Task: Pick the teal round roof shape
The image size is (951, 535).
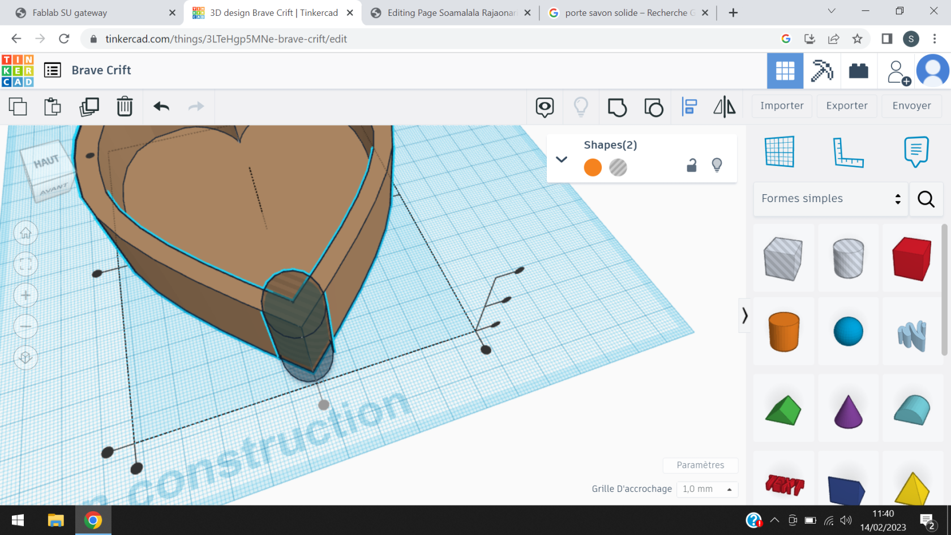Action: [x=912, y=409]
